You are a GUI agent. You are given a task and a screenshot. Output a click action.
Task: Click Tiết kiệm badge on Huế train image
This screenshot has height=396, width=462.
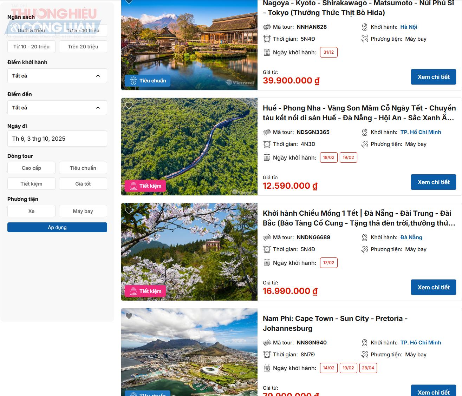click(145, 186)
